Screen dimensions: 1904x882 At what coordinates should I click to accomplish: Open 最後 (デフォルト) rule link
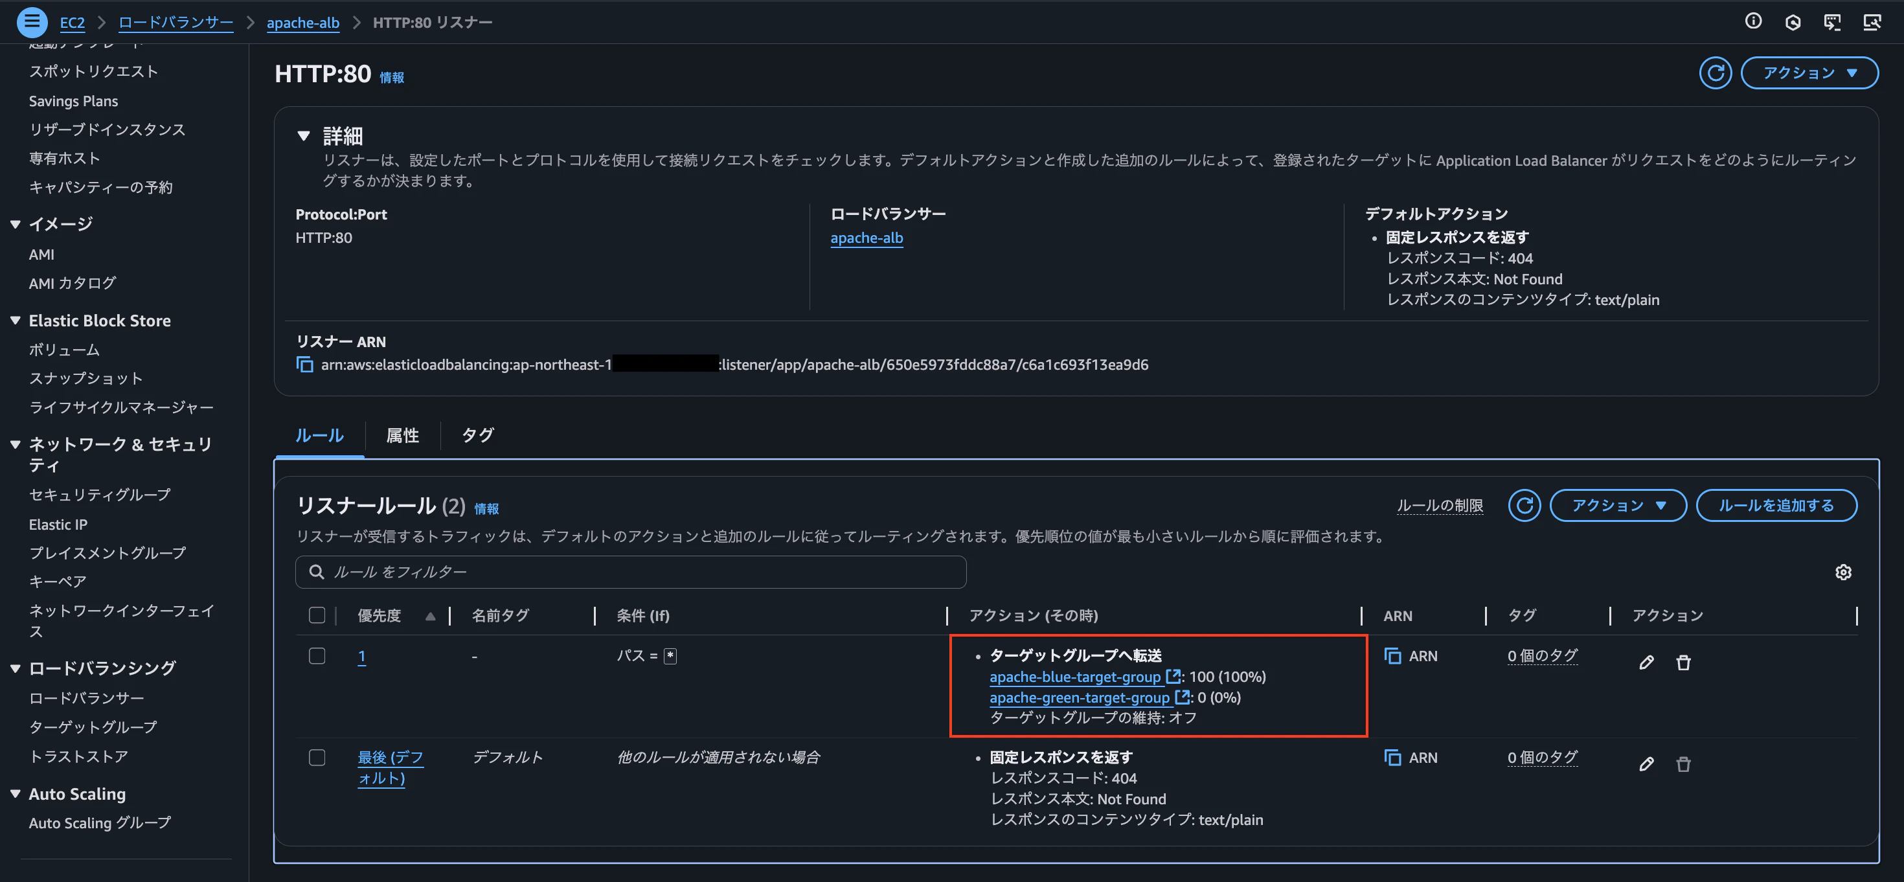391,767
